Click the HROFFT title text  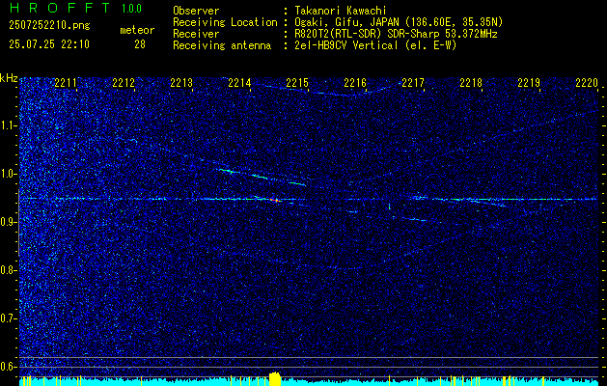click(x=60, y=8)
